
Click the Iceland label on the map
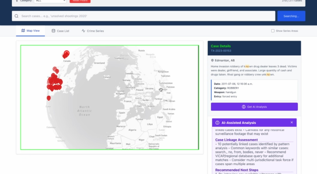point(107,77)
